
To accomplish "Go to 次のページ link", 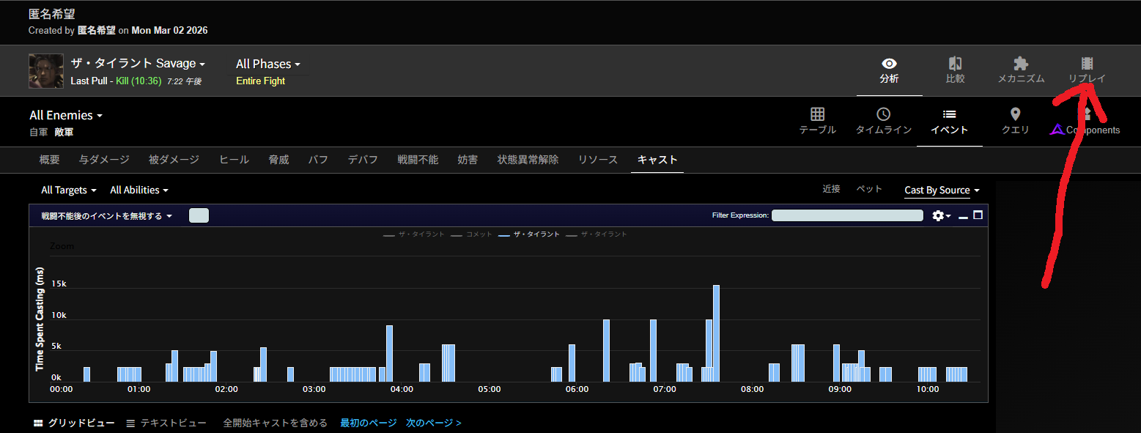I will [433, 423].
